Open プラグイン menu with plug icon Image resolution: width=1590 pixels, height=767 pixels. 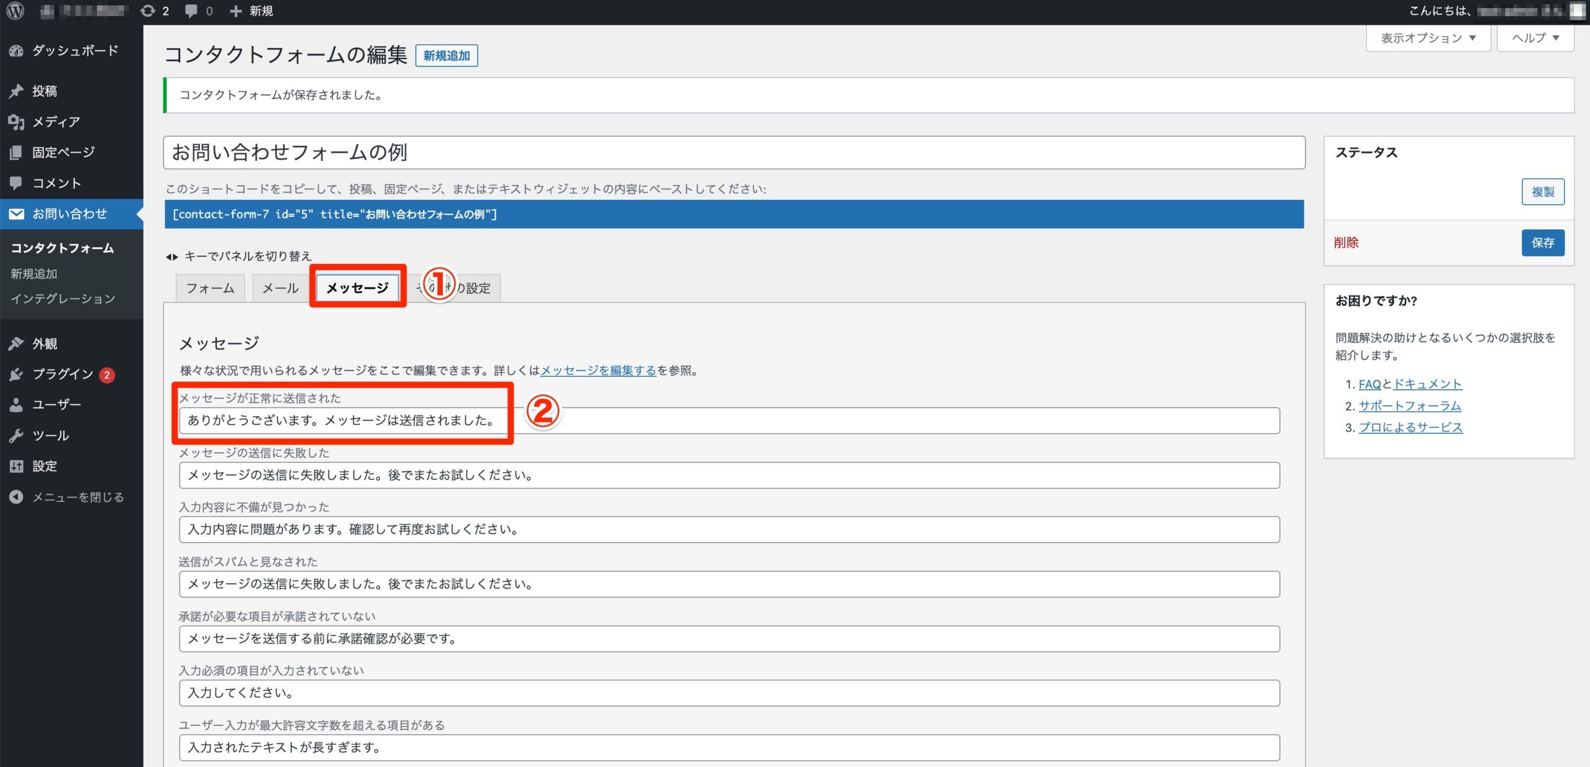pos(62,374)
